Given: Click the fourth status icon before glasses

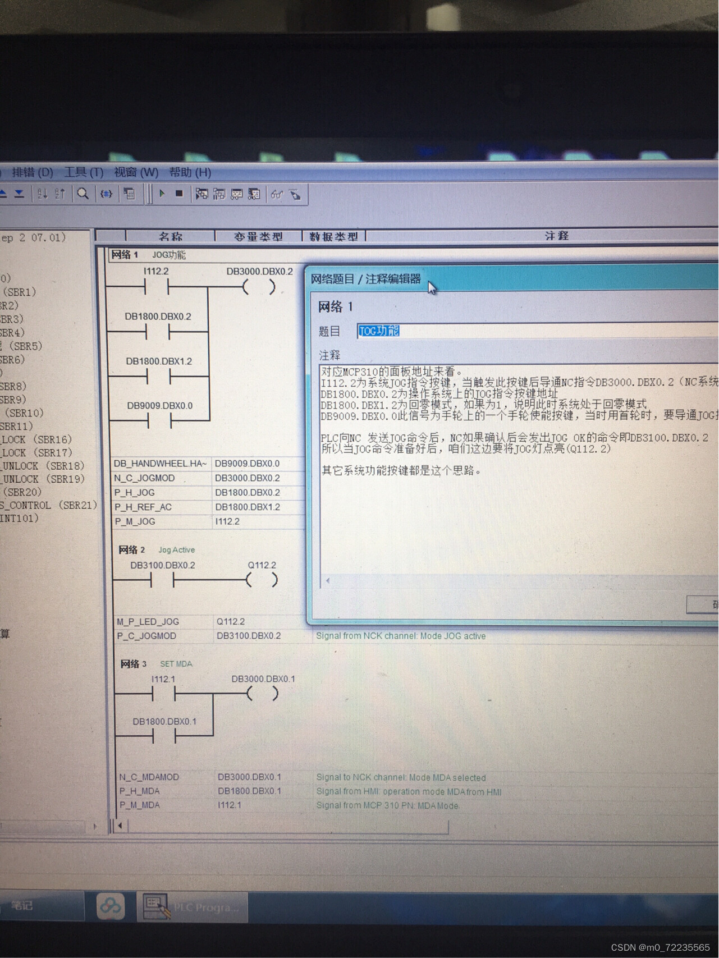Looking at the screenshot, I should [254, 194].
